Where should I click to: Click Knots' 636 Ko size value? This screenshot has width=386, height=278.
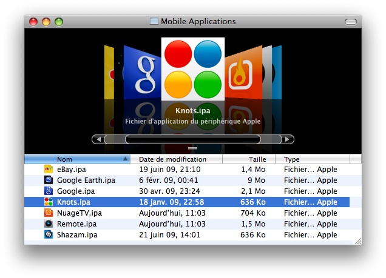pos(253,202)
